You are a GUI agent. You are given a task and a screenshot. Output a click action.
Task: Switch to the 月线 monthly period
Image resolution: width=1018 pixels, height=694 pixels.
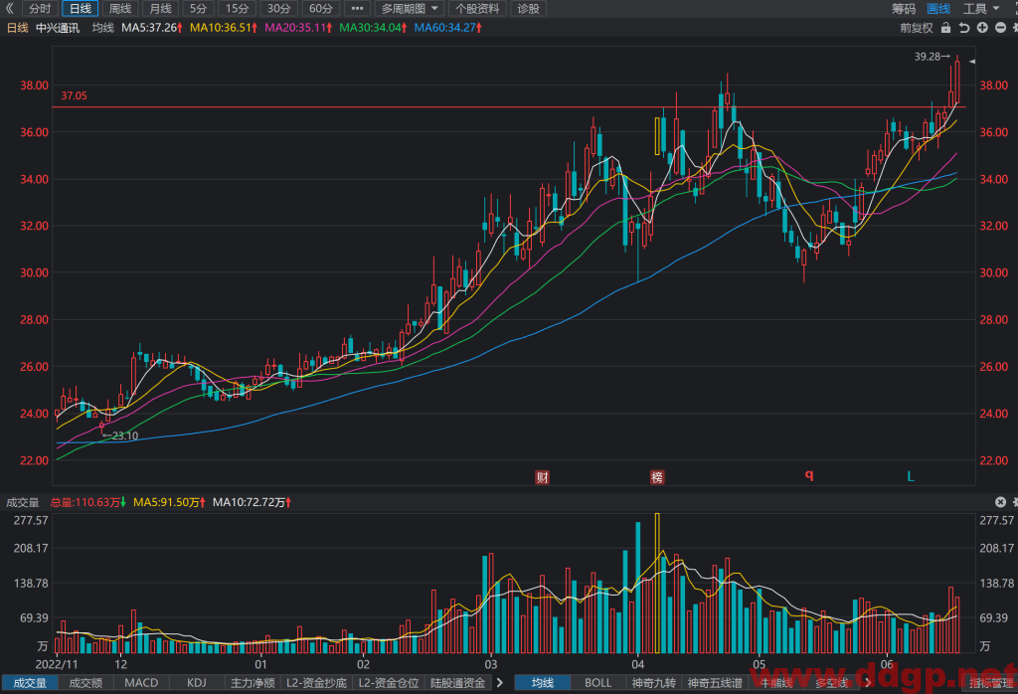[160, 8]
